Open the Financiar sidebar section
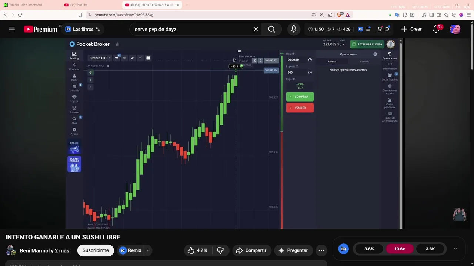The image size is (474, 266). pyautogui.click(x=74, y=66)
